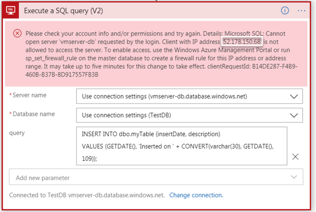Click the Server name dropdown chevron

coord(294,96)
